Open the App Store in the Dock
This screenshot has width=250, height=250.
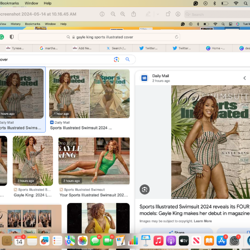222,241
